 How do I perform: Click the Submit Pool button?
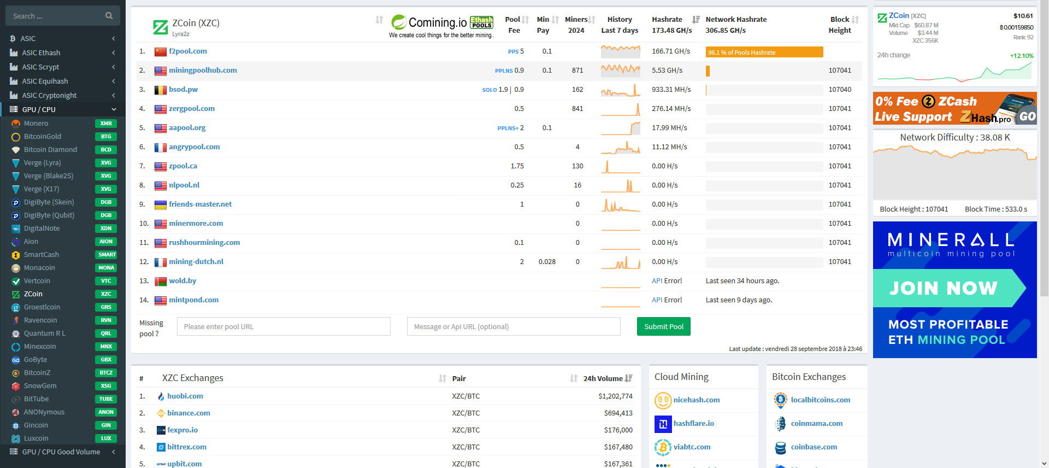pyautogui.click(x=663, y=326)
